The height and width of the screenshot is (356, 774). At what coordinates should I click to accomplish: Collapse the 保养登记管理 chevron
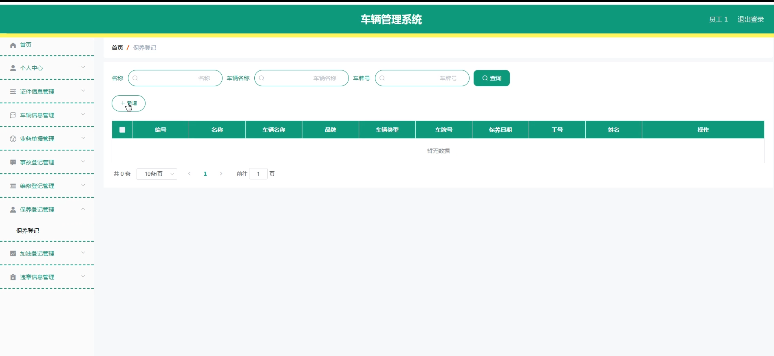83,209
